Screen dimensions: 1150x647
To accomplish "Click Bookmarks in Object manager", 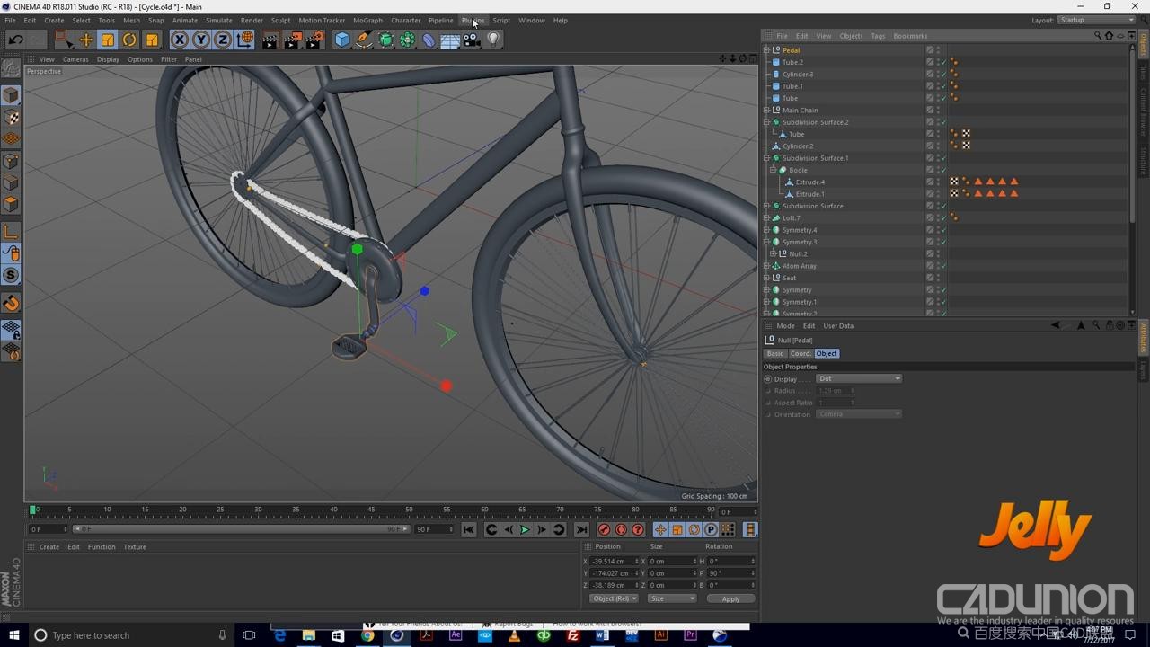I will tap(910, 36).
